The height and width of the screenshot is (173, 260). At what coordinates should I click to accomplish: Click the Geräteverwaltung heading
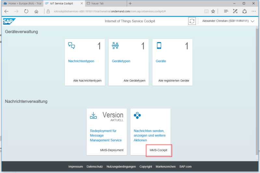point(21,31)
